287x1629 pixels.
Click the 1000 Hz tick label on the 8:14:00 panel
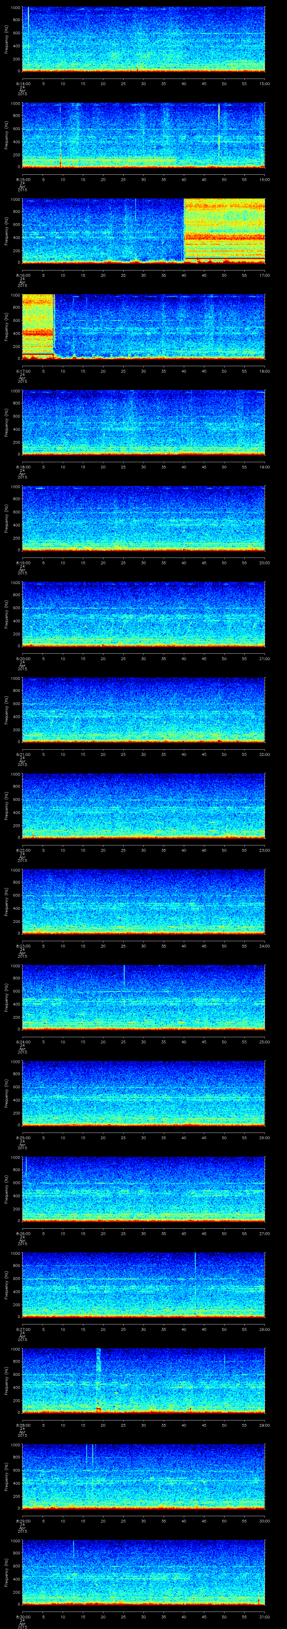15,8
